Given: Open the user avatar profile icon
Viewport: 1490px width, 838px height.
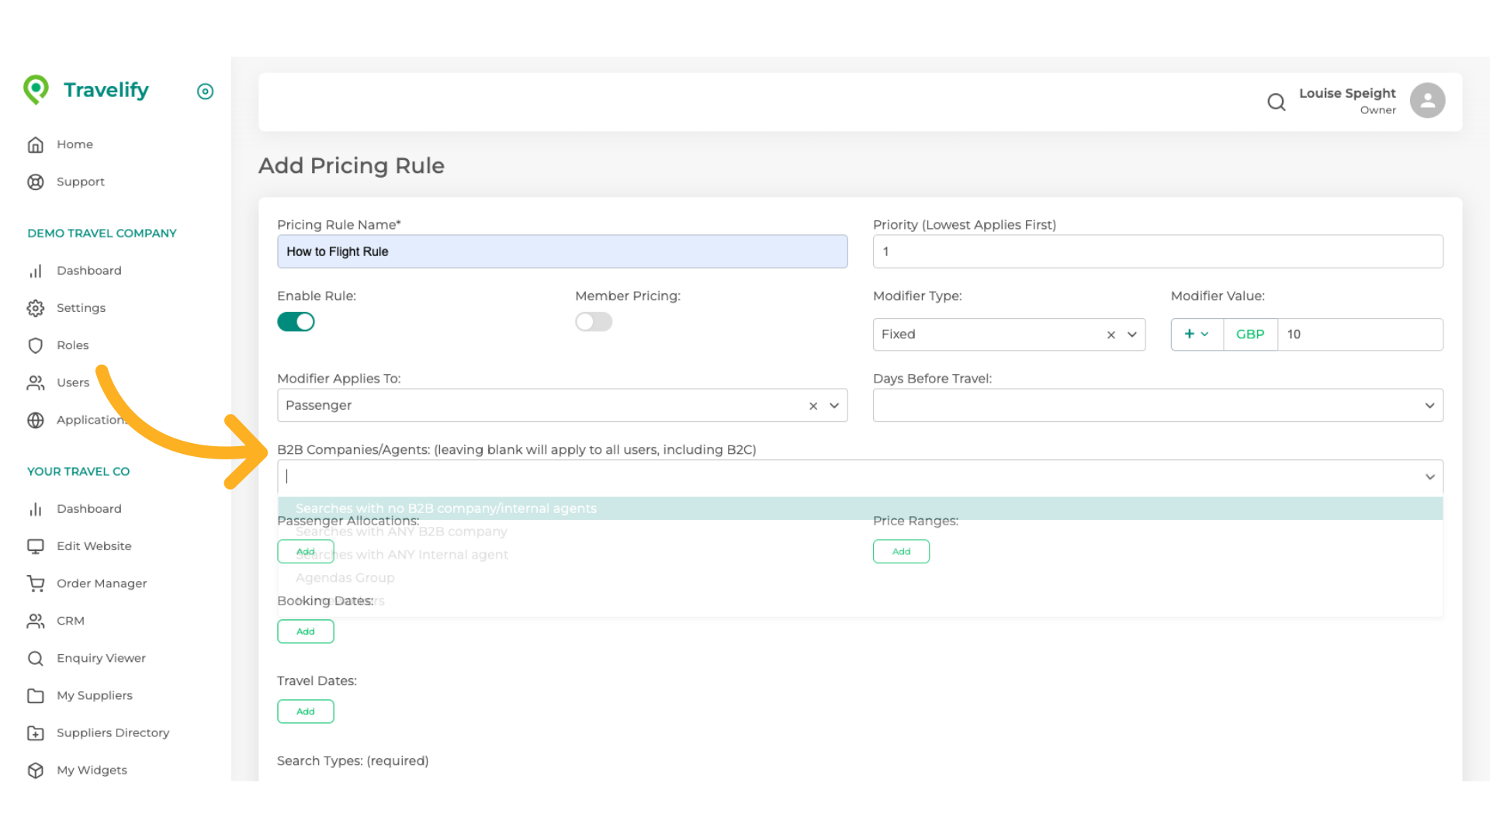Looking at the screenshot, I should (1427, 101).
